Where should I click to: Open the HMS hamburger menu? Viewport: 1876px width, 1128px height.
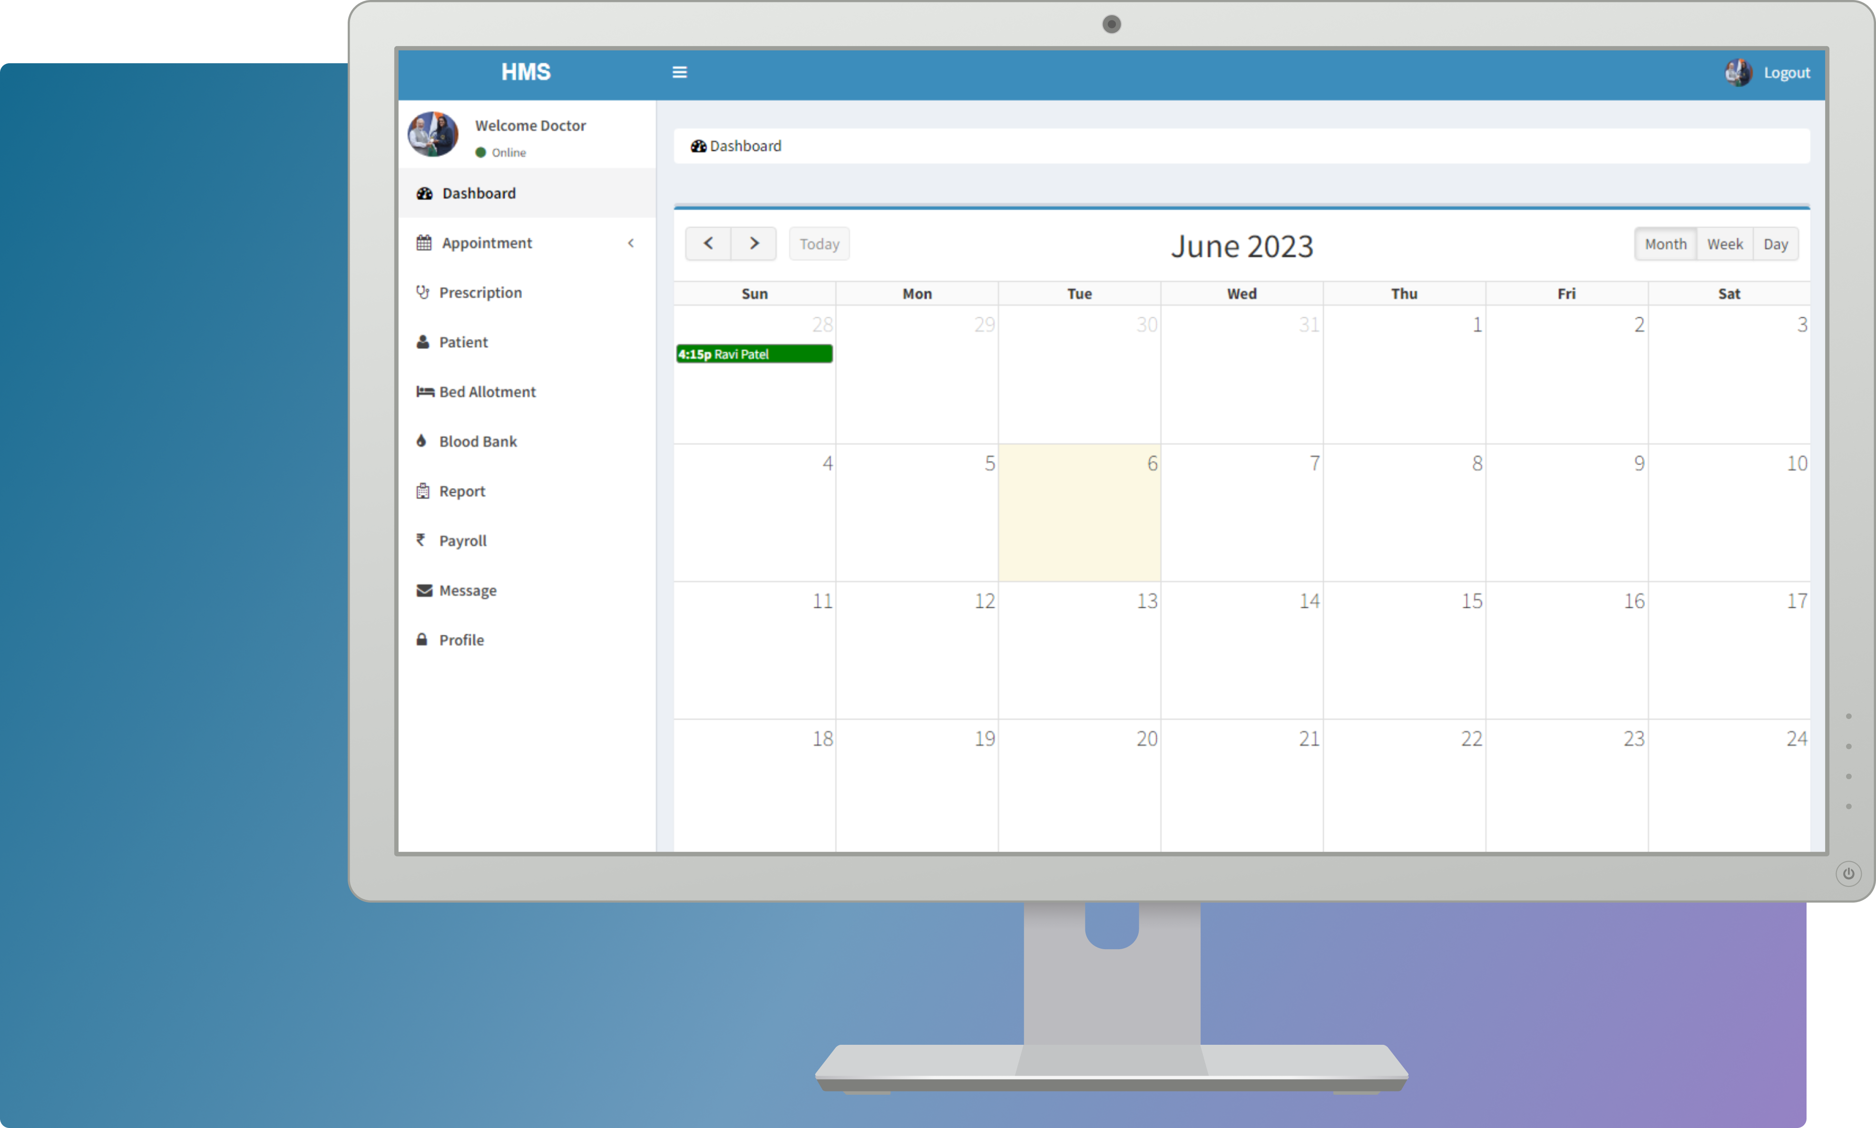(x=679, y=72)
